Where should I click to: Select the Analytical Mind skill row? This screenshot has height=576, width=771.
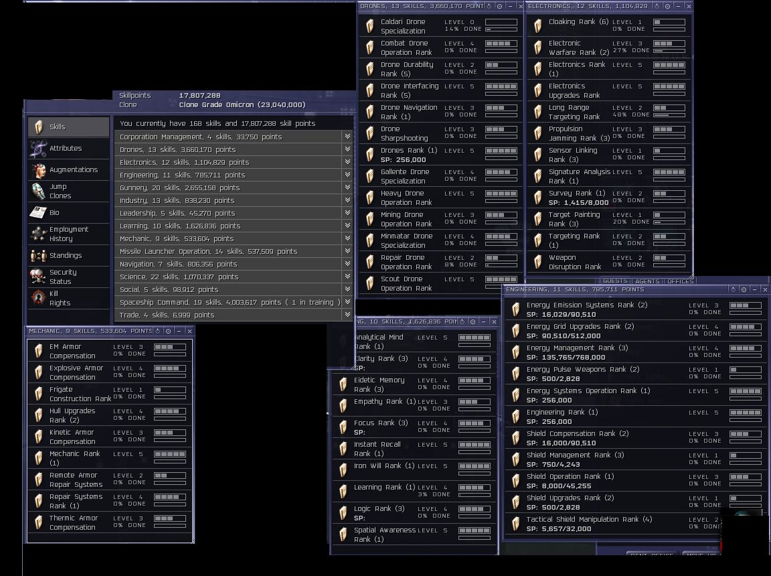tap(416, 342)
